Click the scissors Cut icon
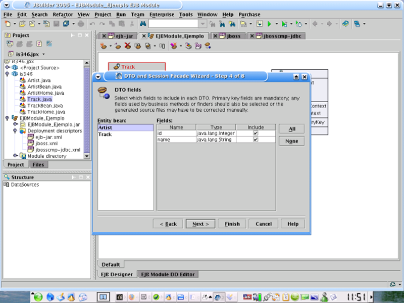This screenshot has width=404, height=303. point(132,24)
